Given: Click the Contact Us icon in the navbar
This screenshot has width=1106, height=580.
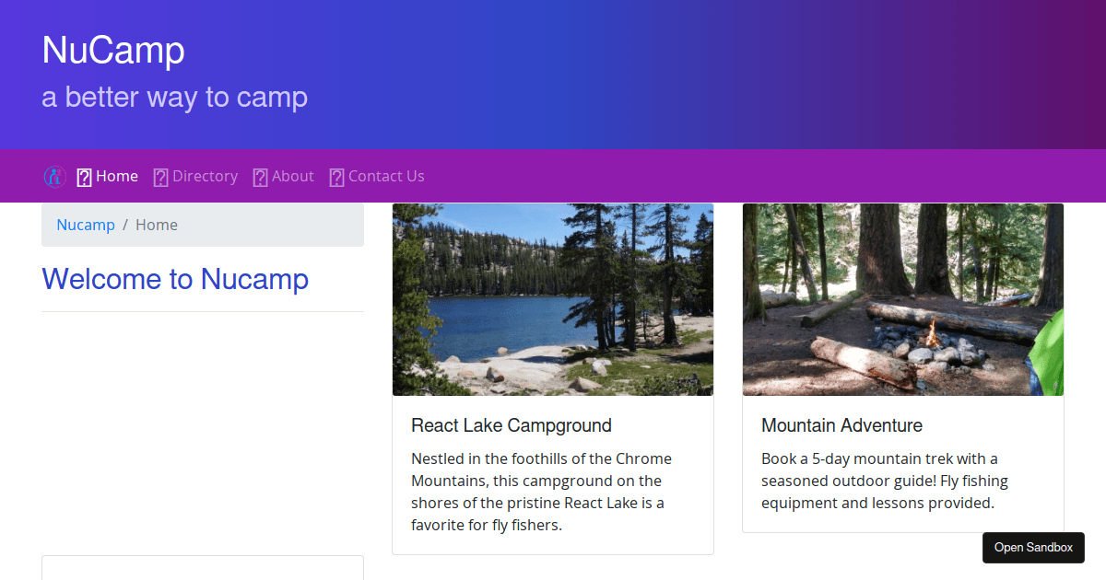Looking at the screenshot, I should [335, 176].
